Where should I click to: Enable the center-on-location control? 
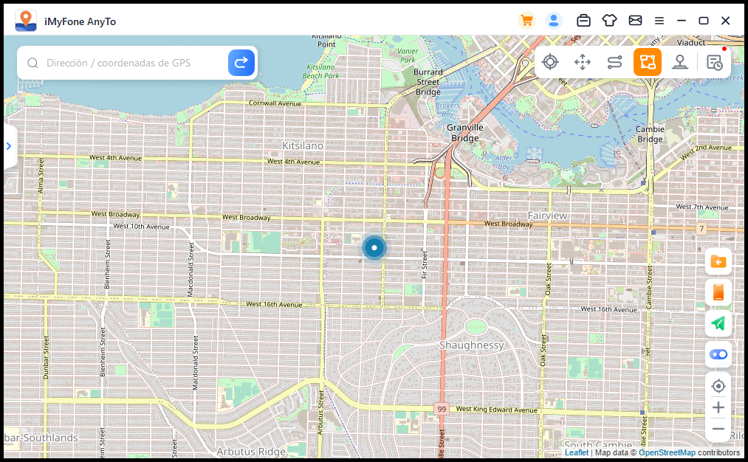tap(718, 386)
